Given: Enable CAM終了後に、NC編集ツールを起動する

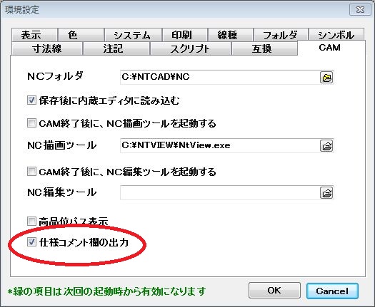Looking at the screenshot, I should click(31, 171).
